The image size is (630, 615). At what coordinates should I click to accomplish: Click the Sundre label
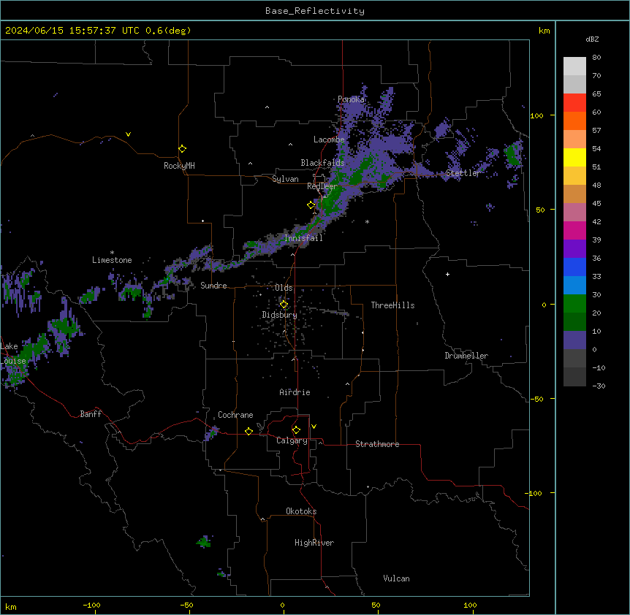tap(213, 286)
